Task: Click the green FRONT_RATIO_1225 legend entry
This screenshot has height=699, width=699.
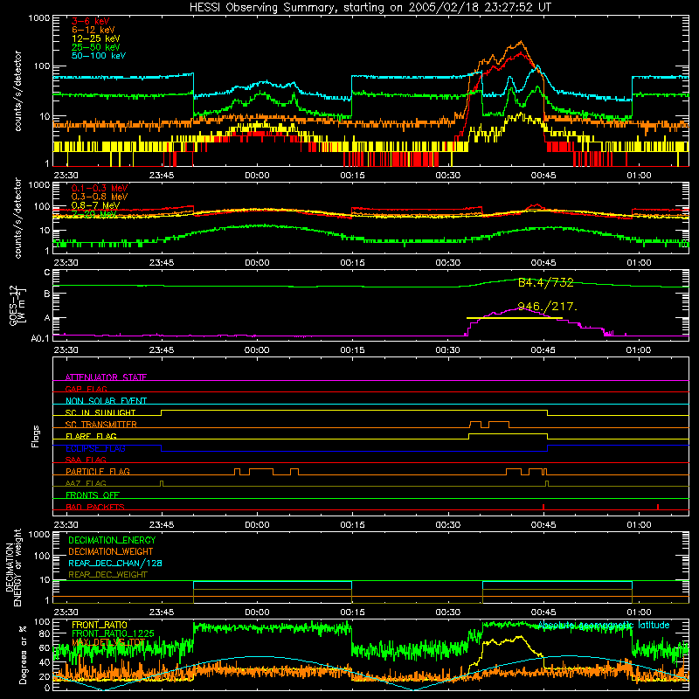Action: pyautogui.click(x=113, y=633)
